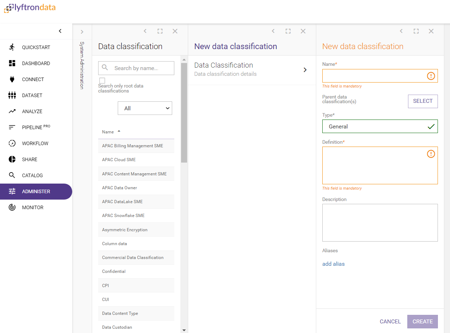Click the Administer tune icon
Screen dimensions: 450x333
[x=12, y=191]
